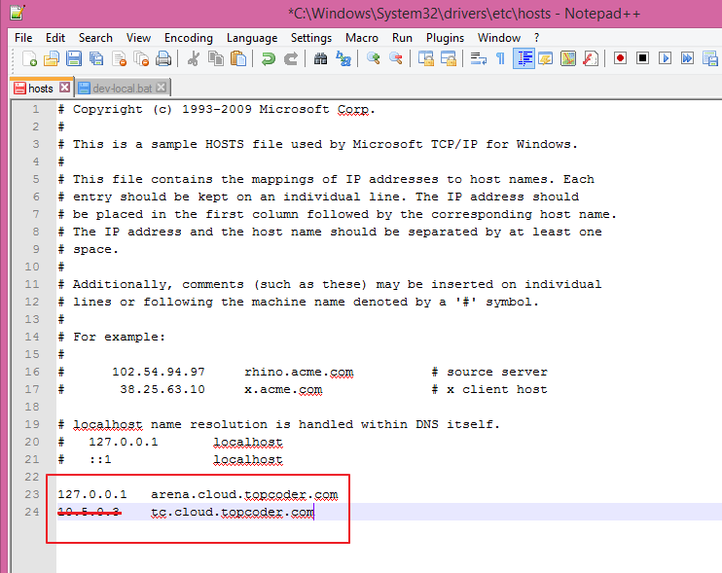Click the Stop Recording macro icon
The width and height of the screenshot is (722, 573).
[642, 58]
